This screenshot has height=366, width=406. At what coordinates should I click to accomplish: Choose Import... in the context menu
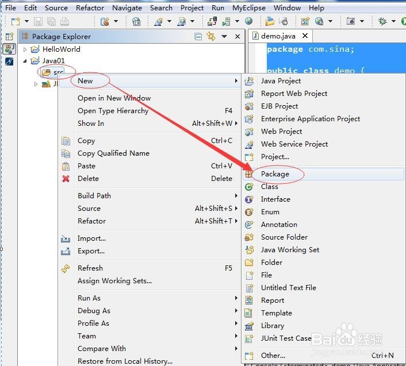click(x=150, y=238)
